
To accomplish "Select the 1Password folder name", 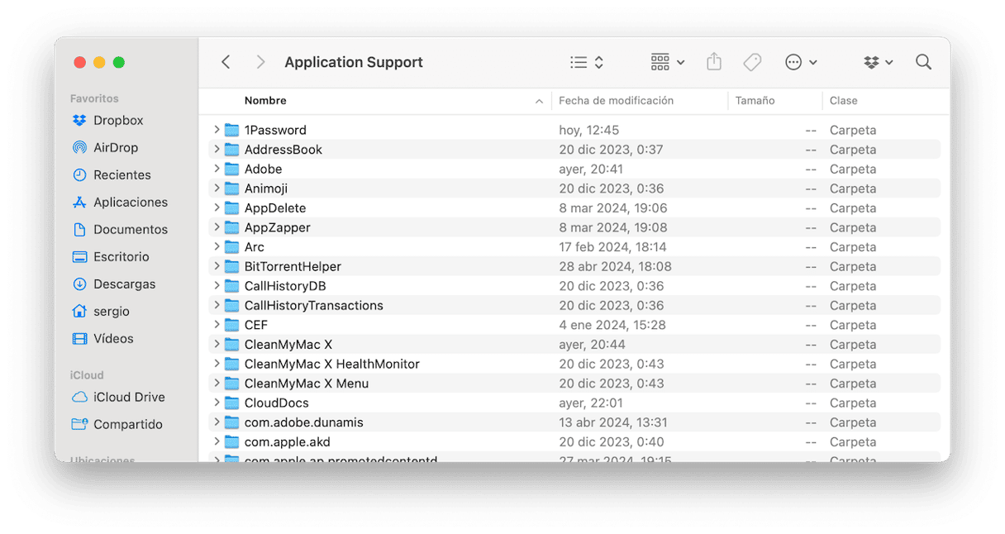I will click(275, 130).
